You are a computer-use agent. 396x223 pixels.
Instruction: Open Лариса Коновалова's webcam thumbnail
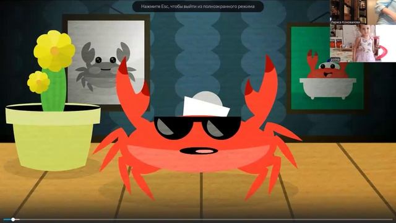click(x=363, y=12)
